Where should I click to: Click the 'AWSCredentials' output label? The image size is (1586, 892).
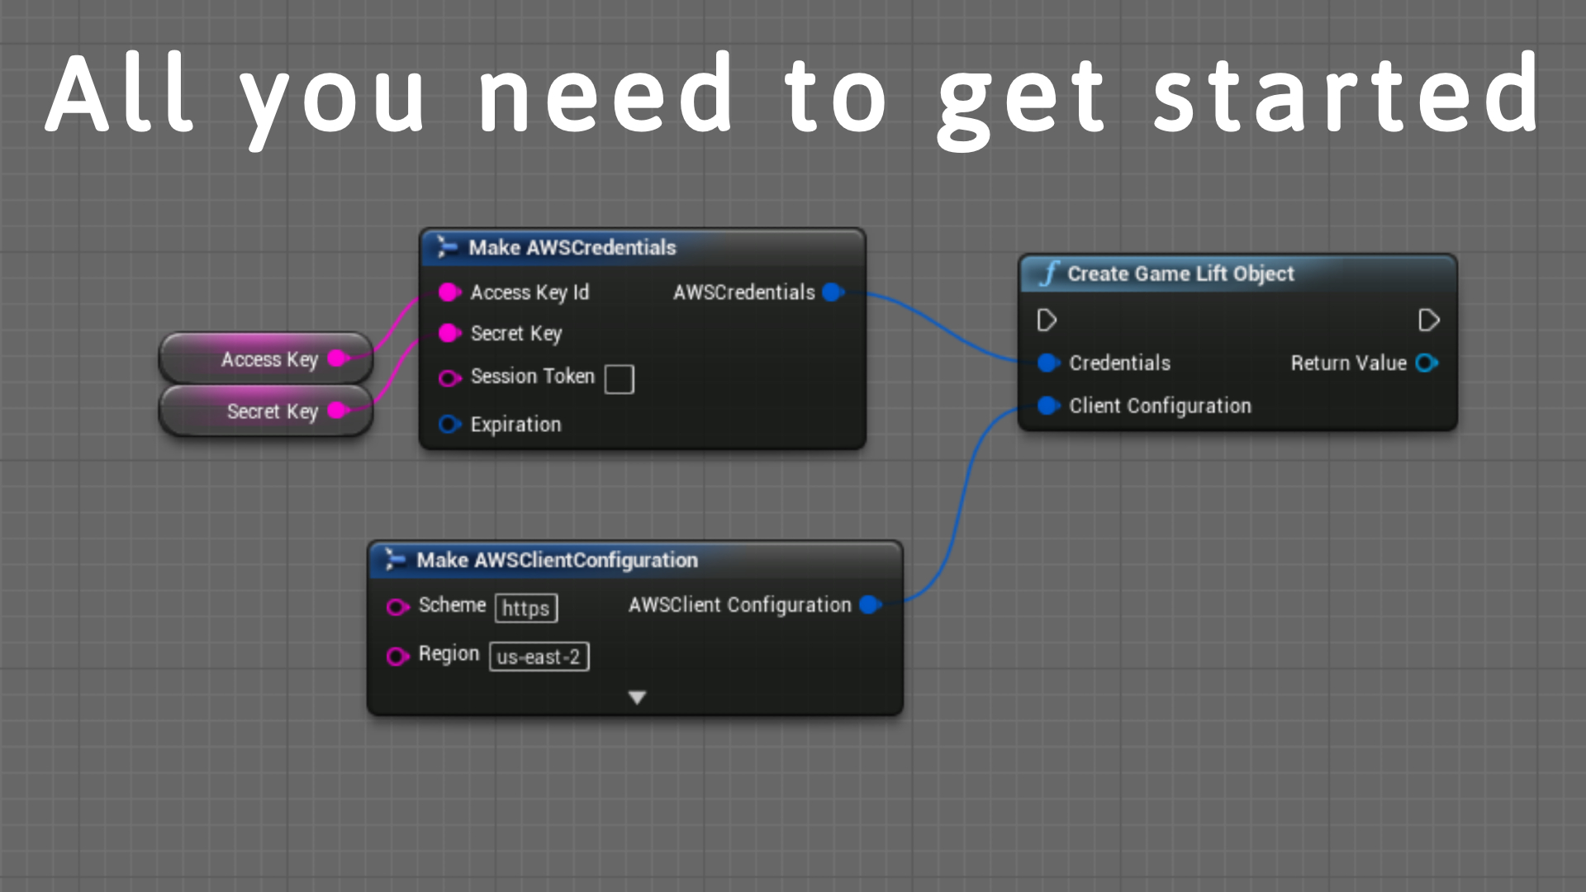coord(743,292)
